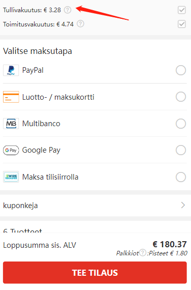The image size is (191, 290).
Task: Select PayPal radio button
Action: pyautogui.click(x=181, y=70)
